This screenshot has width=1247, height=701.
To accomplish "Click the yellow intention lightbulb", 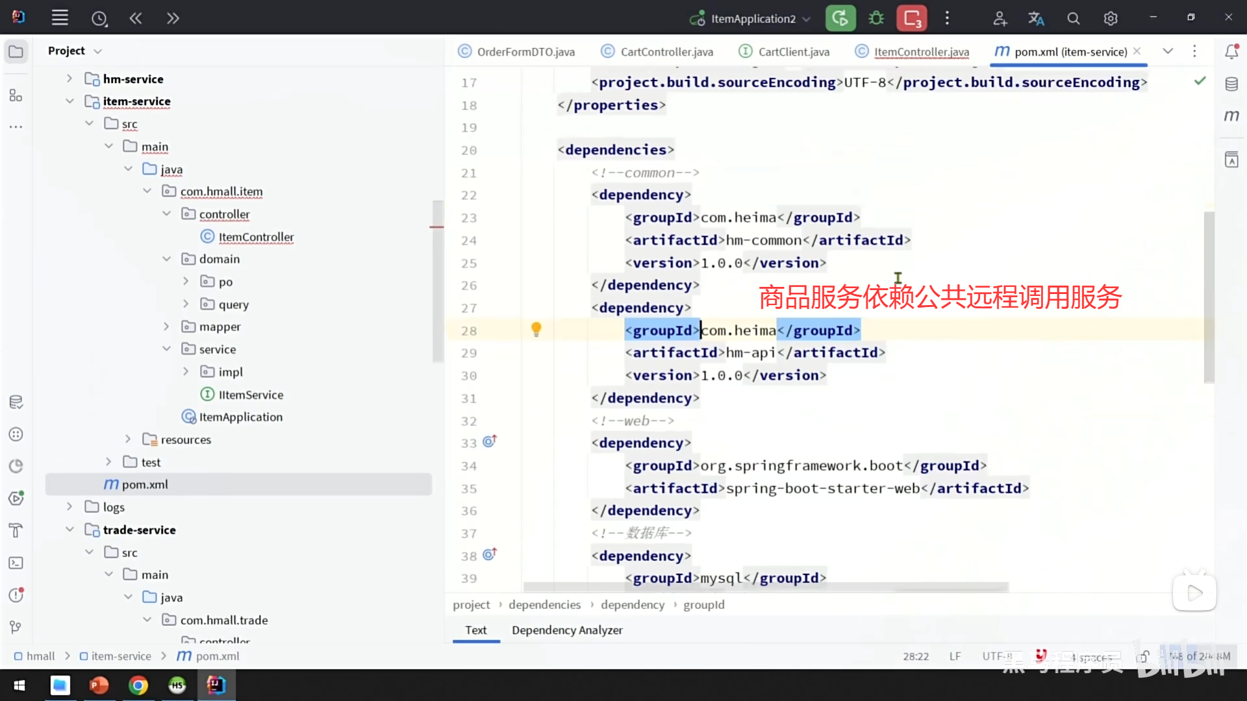I will pos(536,329).
